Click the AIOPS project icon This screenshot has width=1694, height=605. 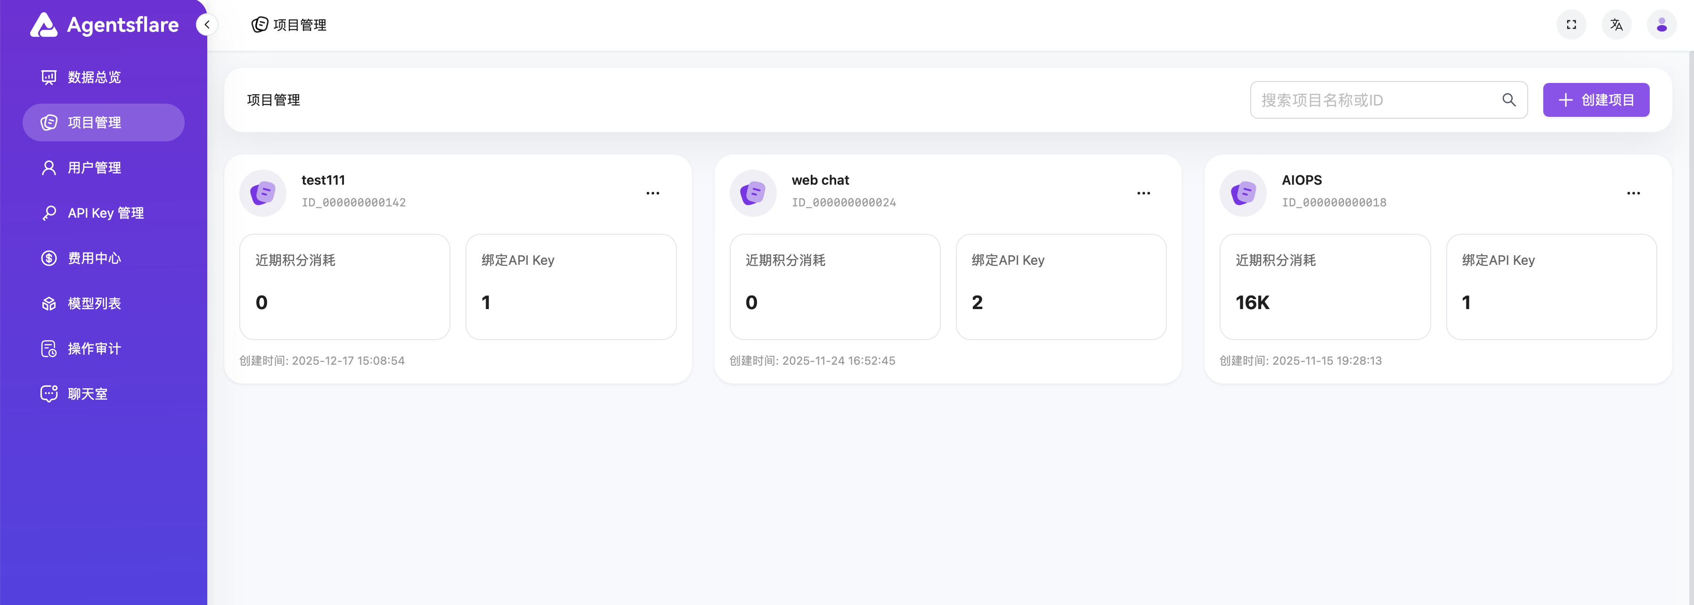click(x=1243, y=193)
